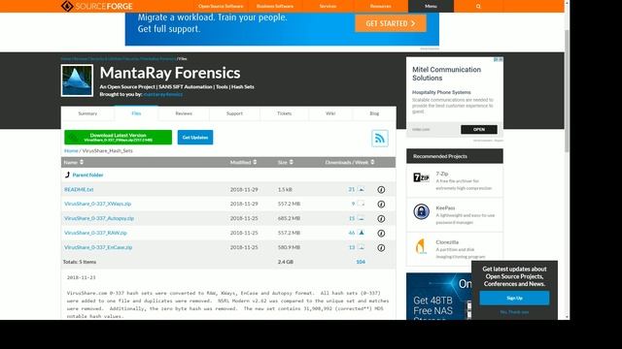The width and height of the screenshot is (622, 349).
Task: Open download stats chart for EnCase.zip row
Action: click(x=361, y=247)
